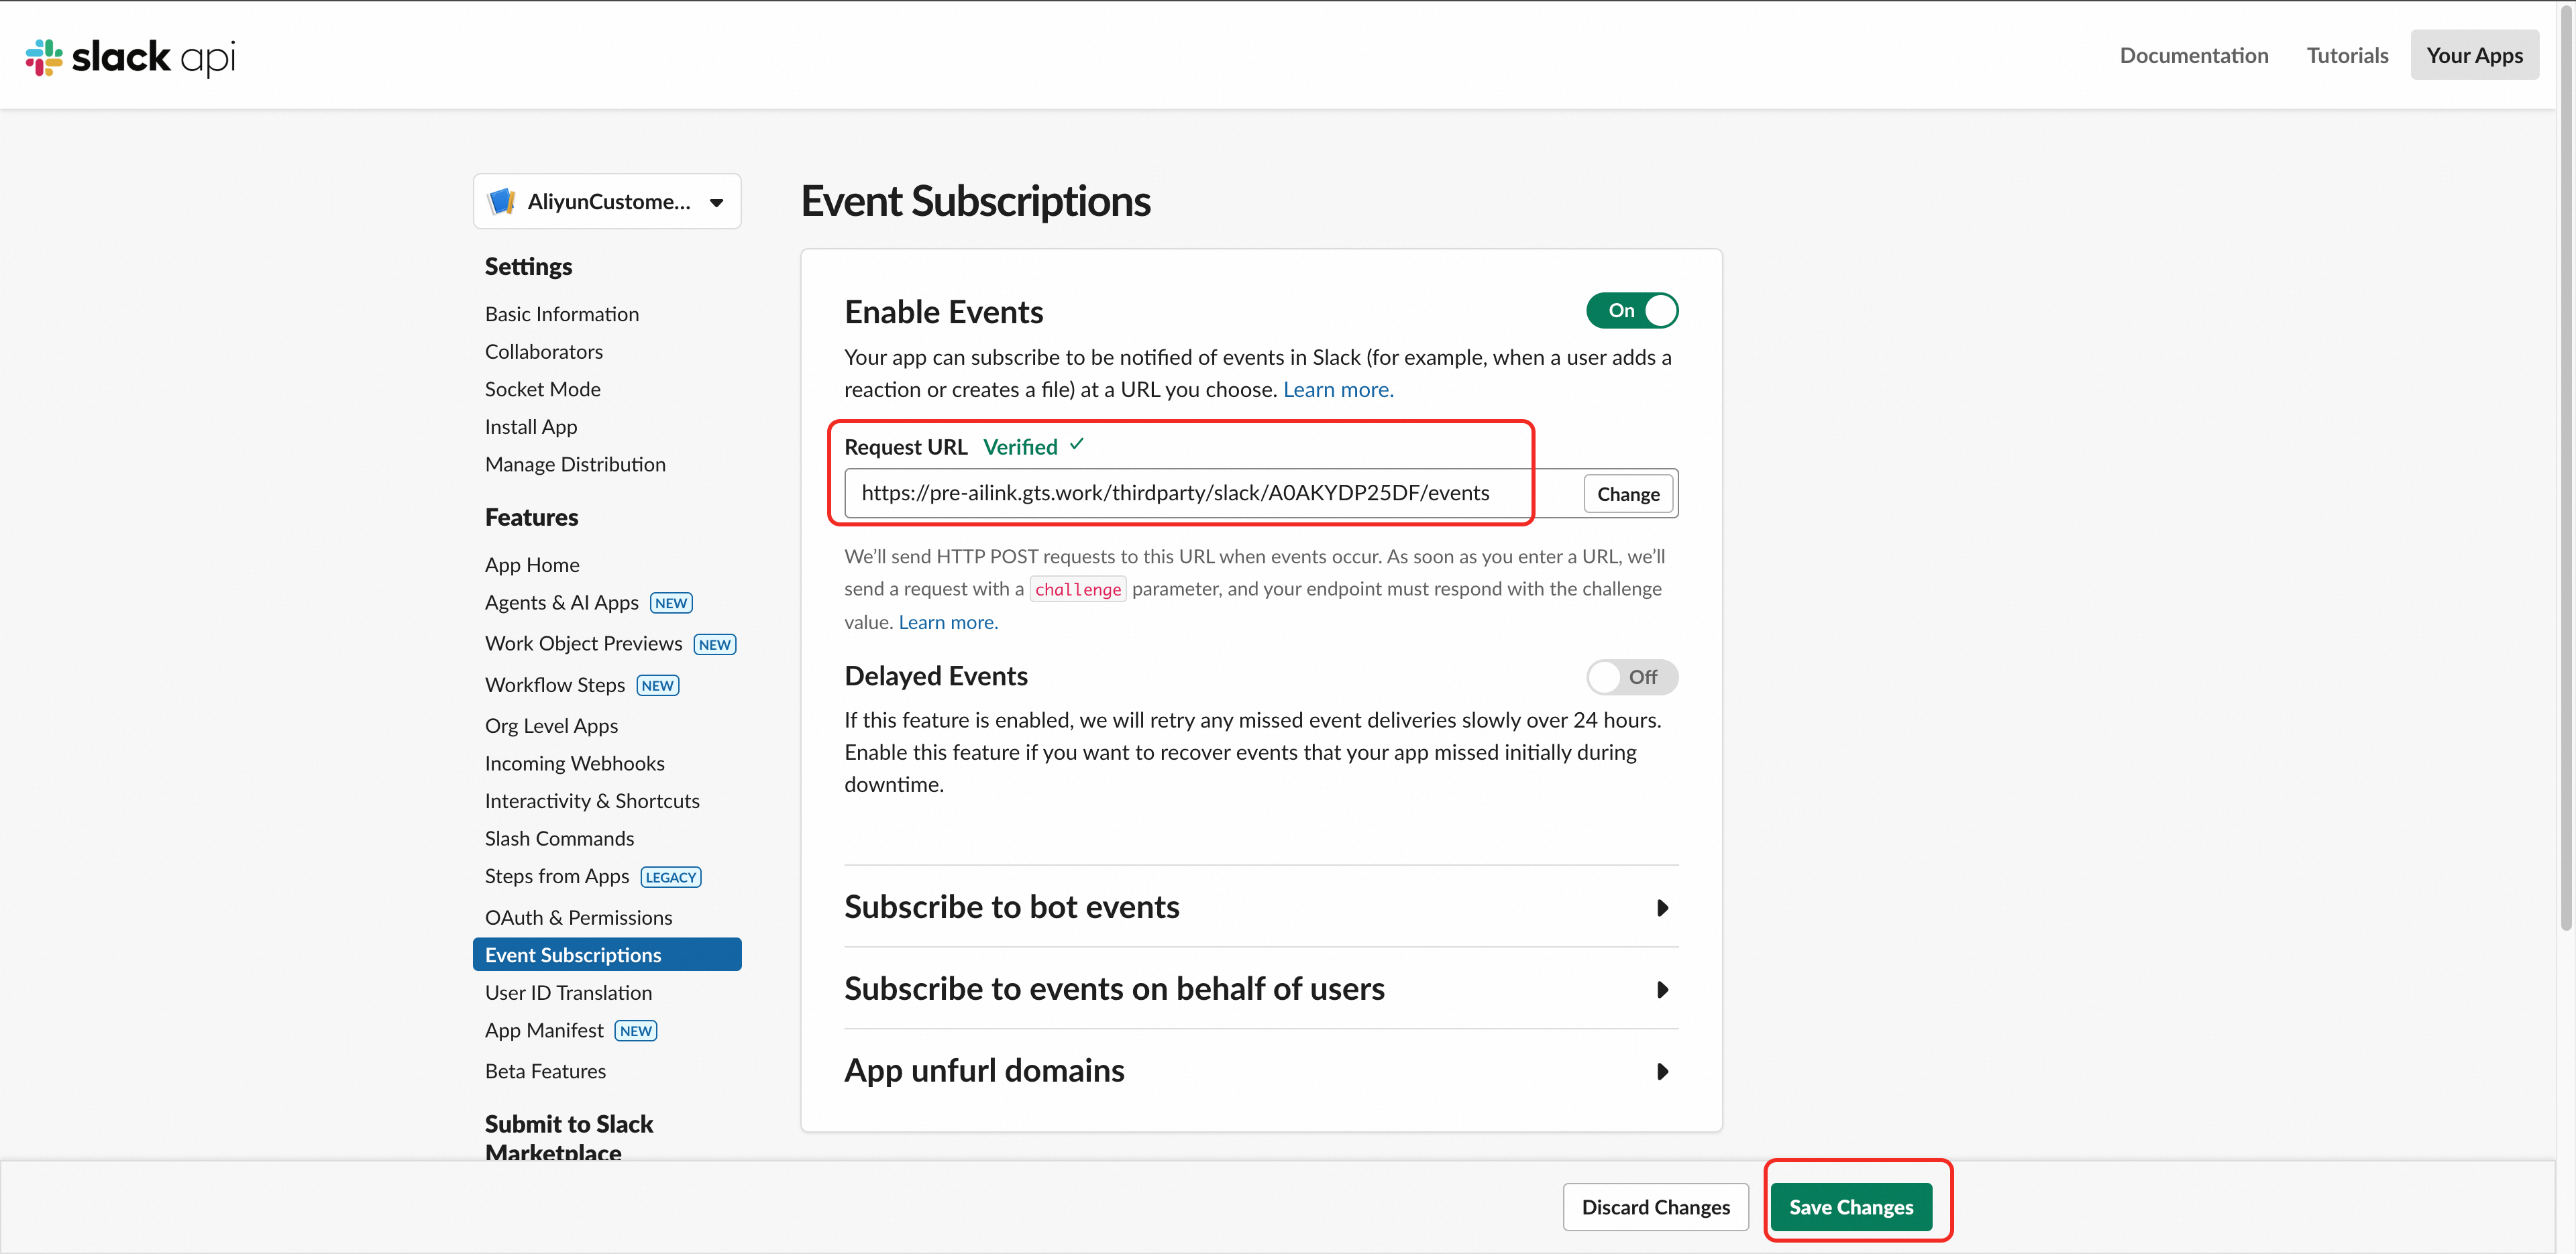The height and width of the screenshot is (1254, 2576).
Task: Click the Delayed Events heading
Action: (936, 677)
